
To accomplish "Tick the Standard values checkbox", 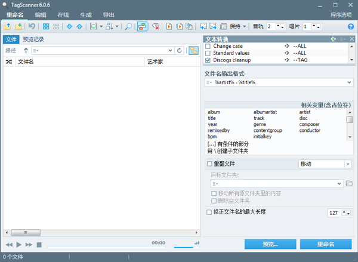I will (208, 53).
